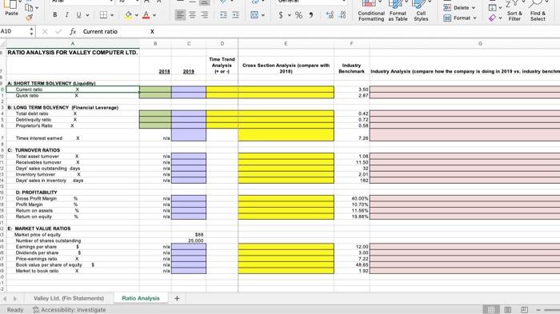Switch to Page Break Preview
Screen dimensions: 560x314
[x=524, y=310]
